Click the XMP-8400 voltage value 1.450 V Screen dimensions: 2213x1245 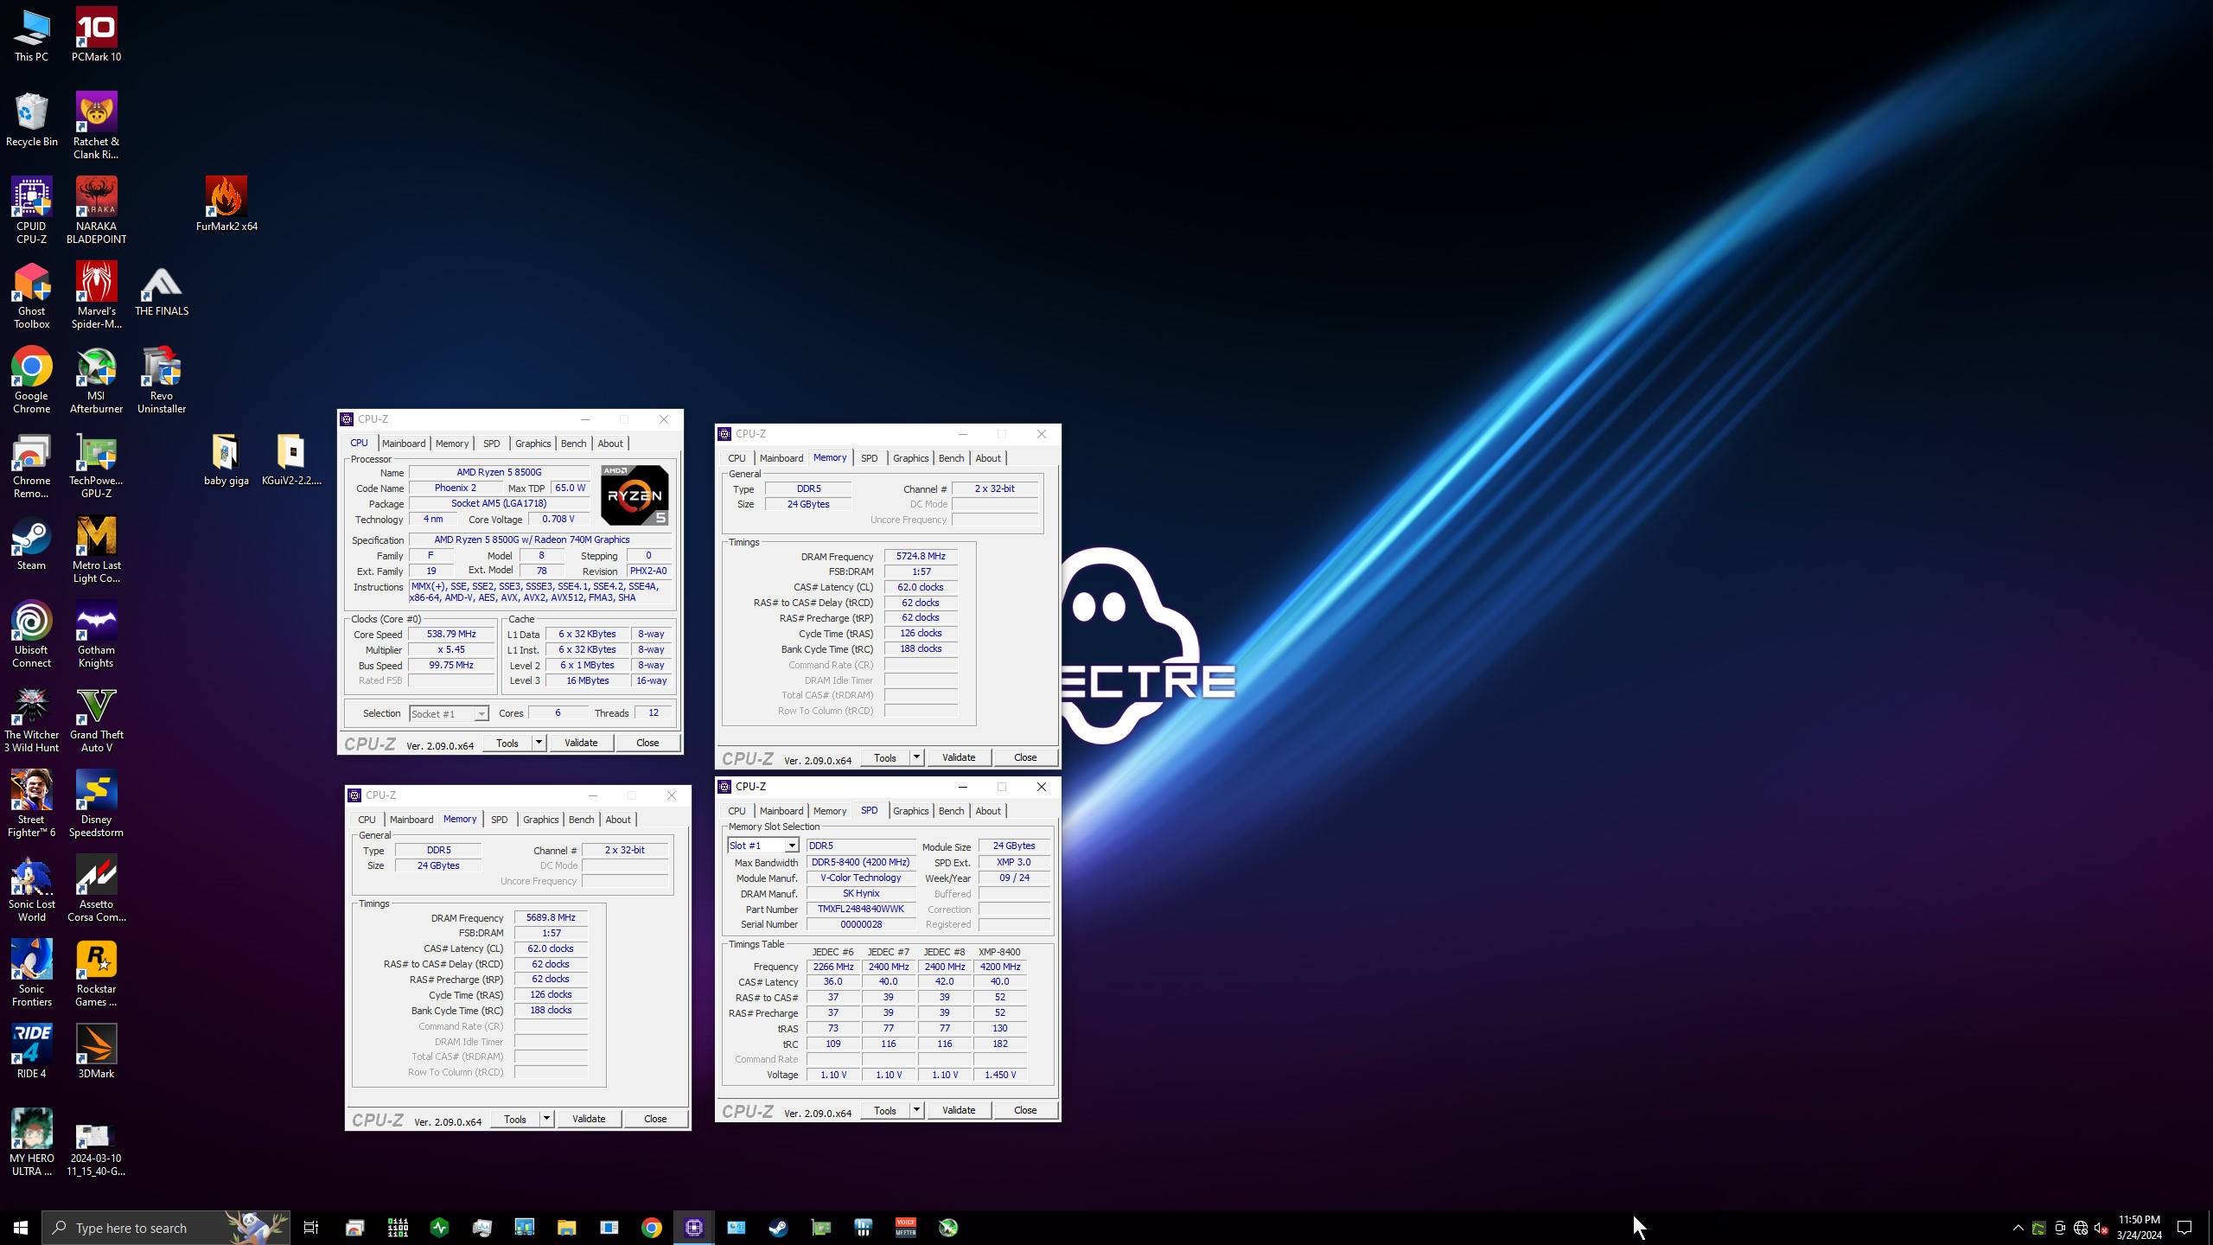pos(1000,1075)
